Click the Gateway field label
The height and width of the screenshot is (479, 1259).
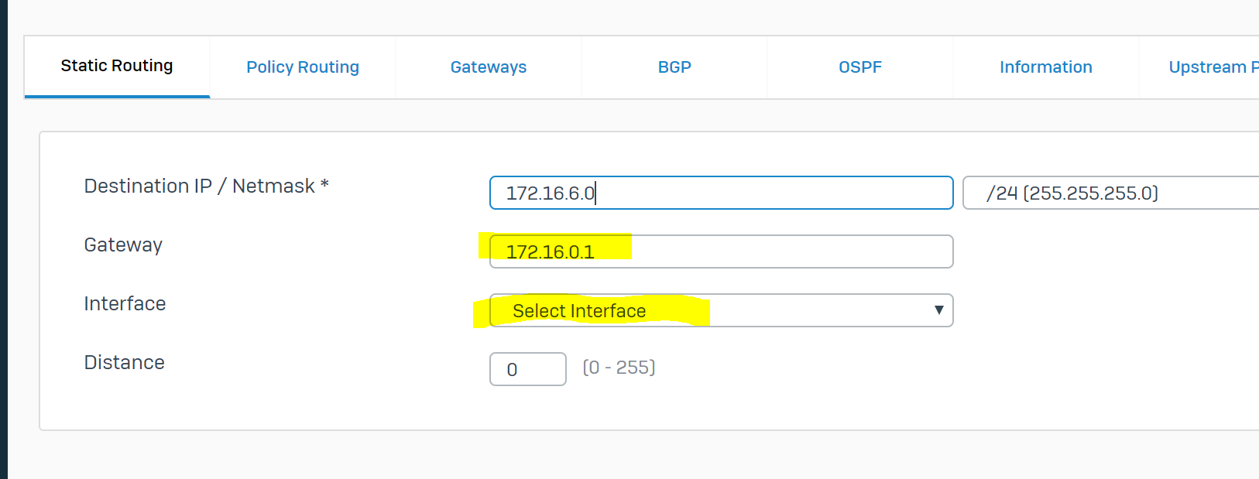point(123,245)
